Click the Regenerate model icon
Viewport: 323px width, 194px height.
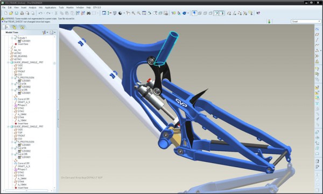[x=78, y=13]
